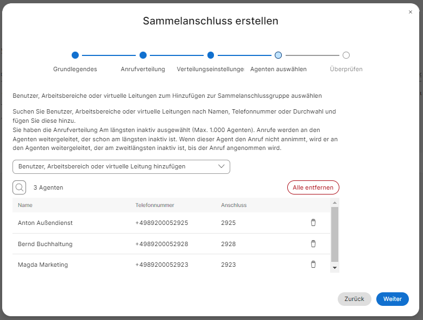Delete Anton Außendienst with trash icon
Viewport: 423px width, 320px height.
point(313,223)
